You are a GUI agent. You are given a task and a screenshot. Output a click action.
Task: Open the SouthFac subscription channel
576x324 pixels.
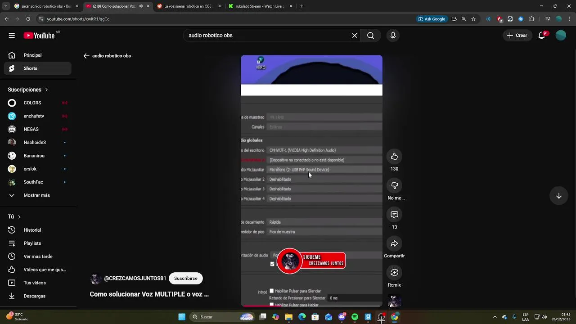[x=38, y=182]
